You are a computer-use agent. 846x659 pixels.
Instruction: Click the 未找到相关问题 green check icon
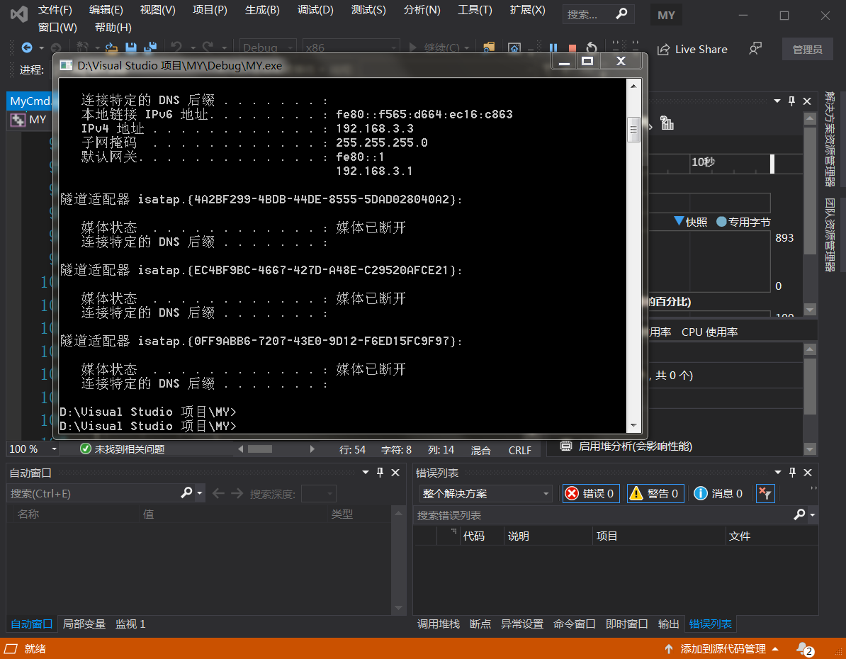coord(85,449)
